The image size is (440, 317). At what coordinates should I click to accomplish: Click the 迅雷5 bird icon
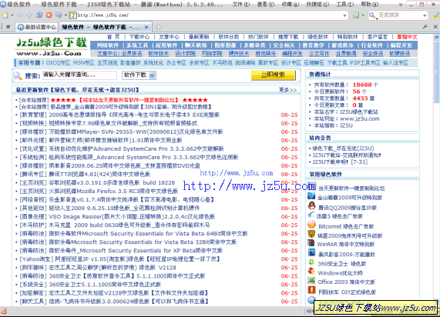click(x=311, y=215)
